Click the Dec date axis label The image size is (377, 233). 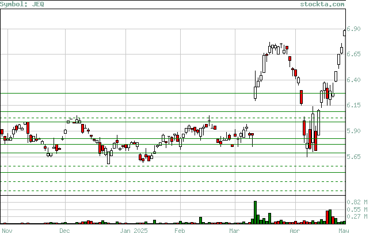64,231
